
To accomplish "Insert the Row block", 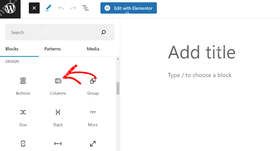I will 23,117.
